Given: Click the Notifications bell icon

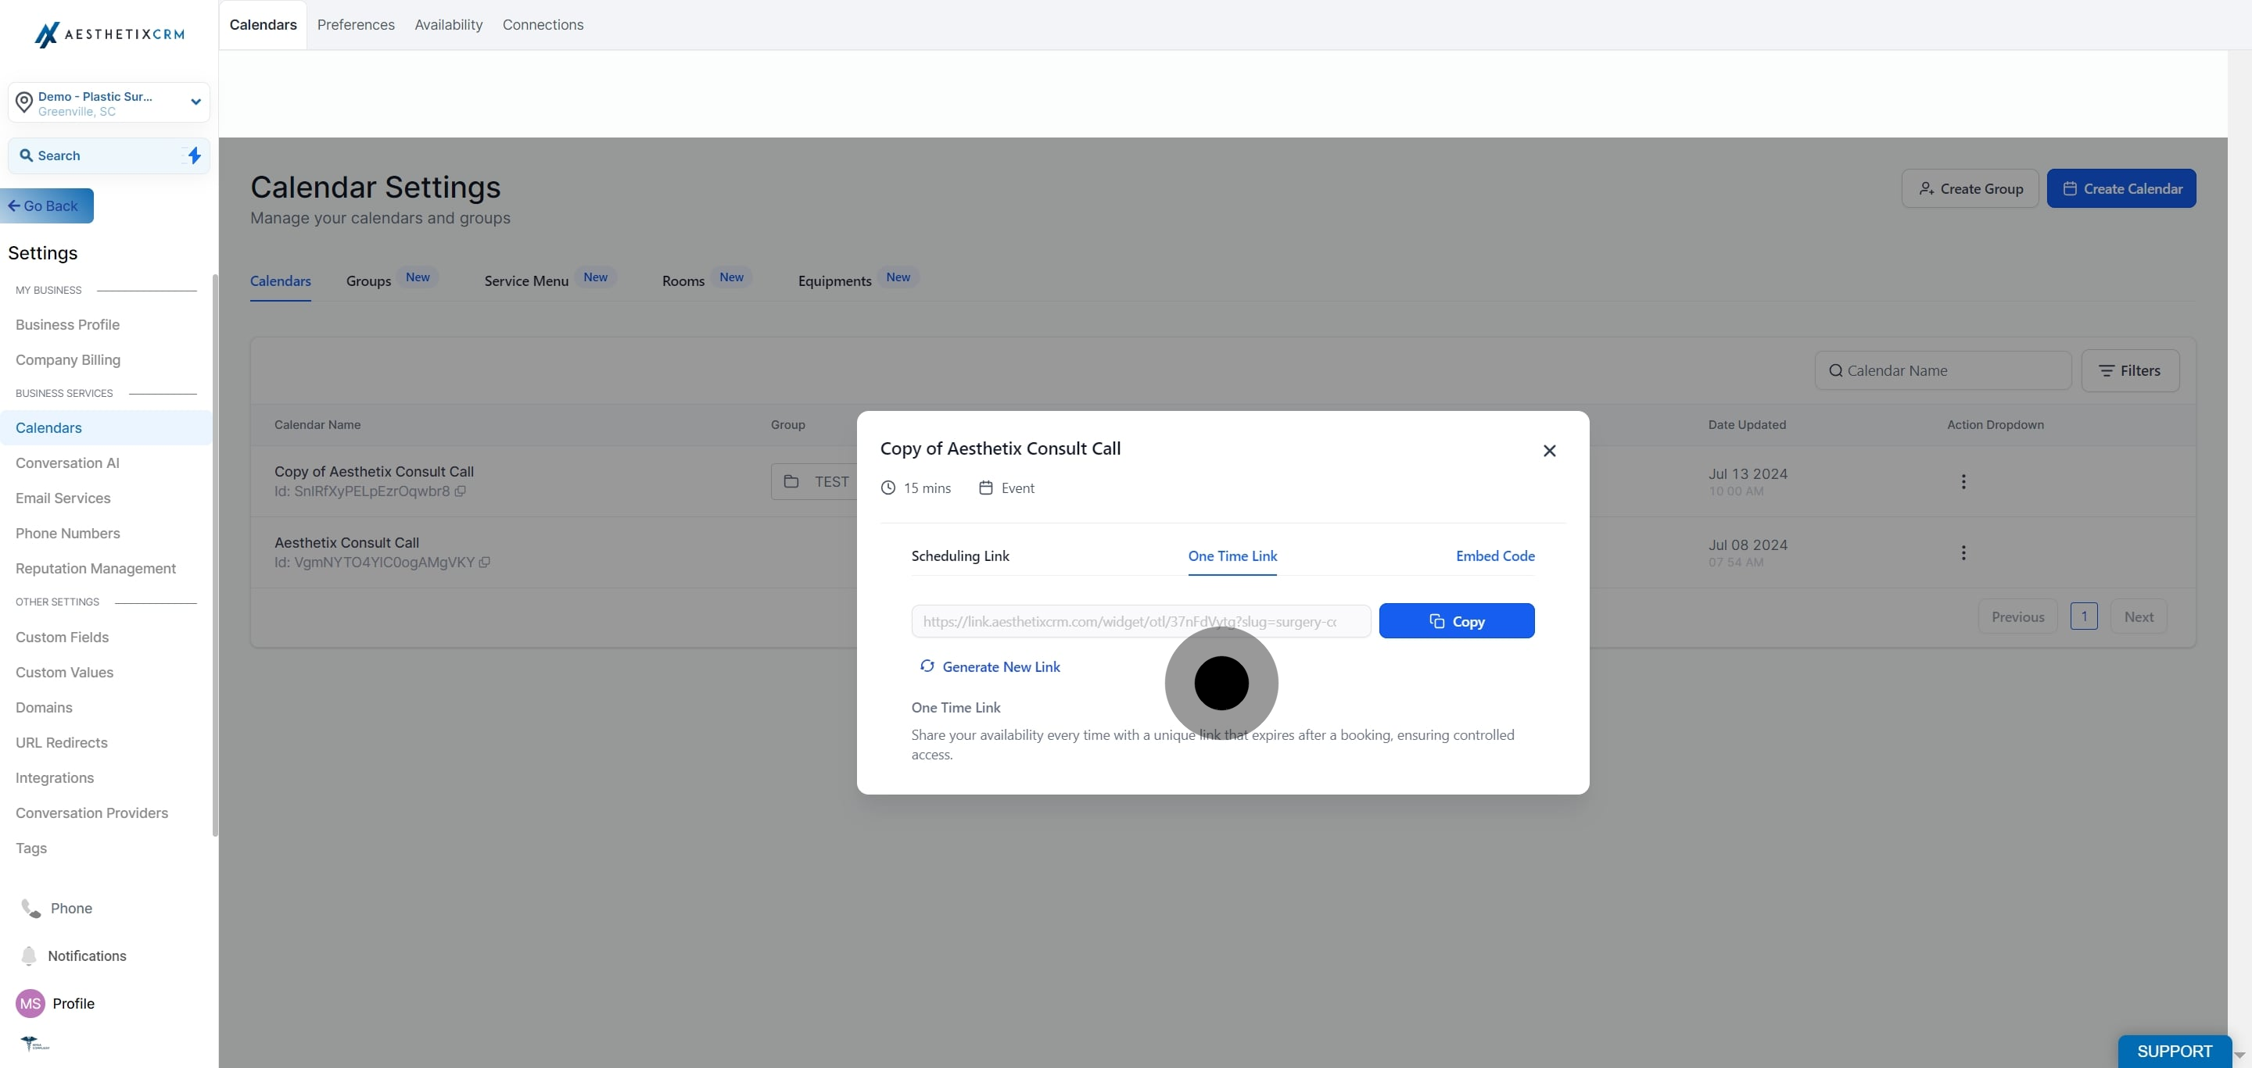Looking at the screenshot, I should [29, 955].
